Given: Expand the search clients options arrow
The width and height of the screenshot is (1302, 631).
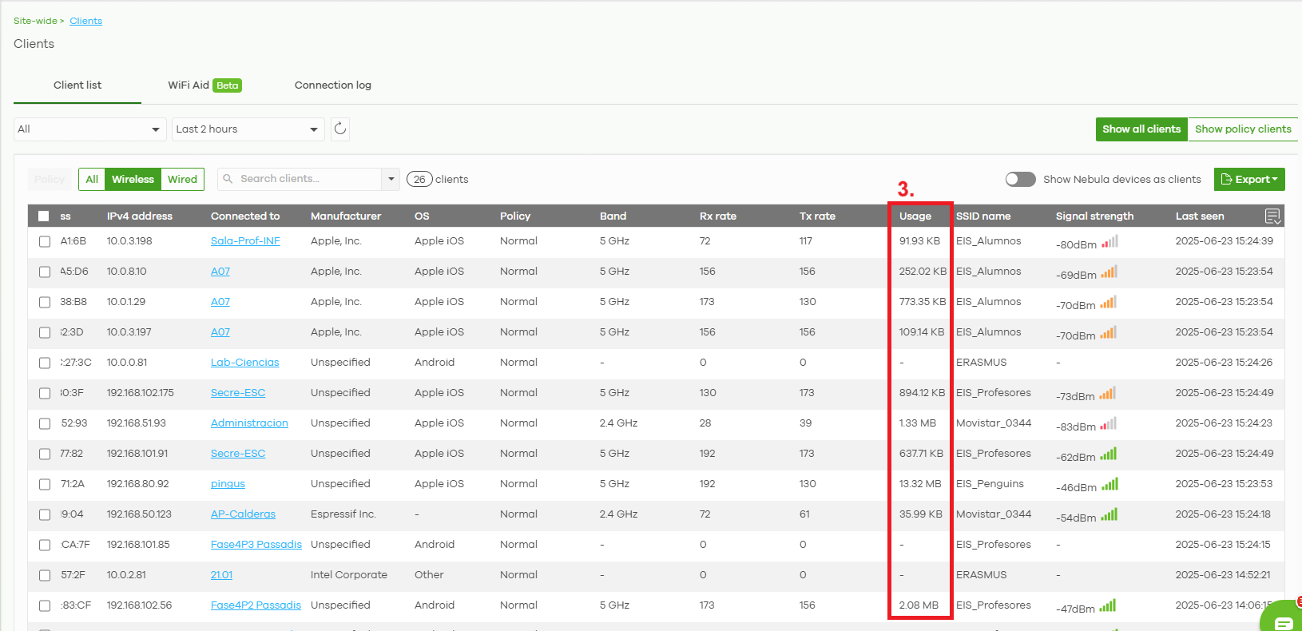Looking at the screenshot, I should click(391, 179).
